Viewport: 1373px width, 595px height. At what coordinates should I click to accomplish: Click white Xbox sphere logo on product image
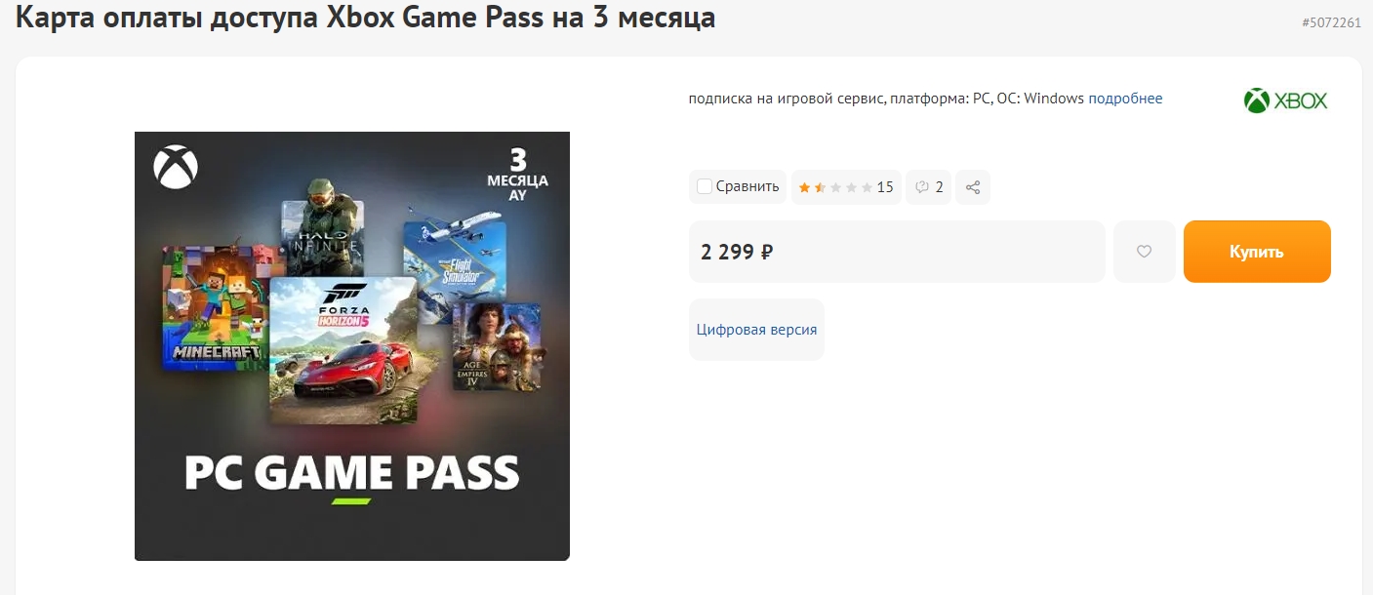point(176,168)
